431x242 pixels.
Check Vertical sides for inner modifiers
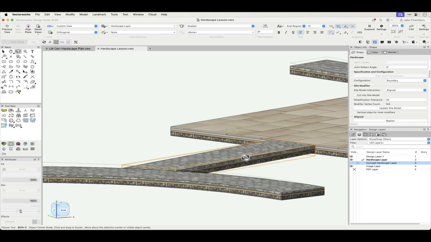coord(355,112)
